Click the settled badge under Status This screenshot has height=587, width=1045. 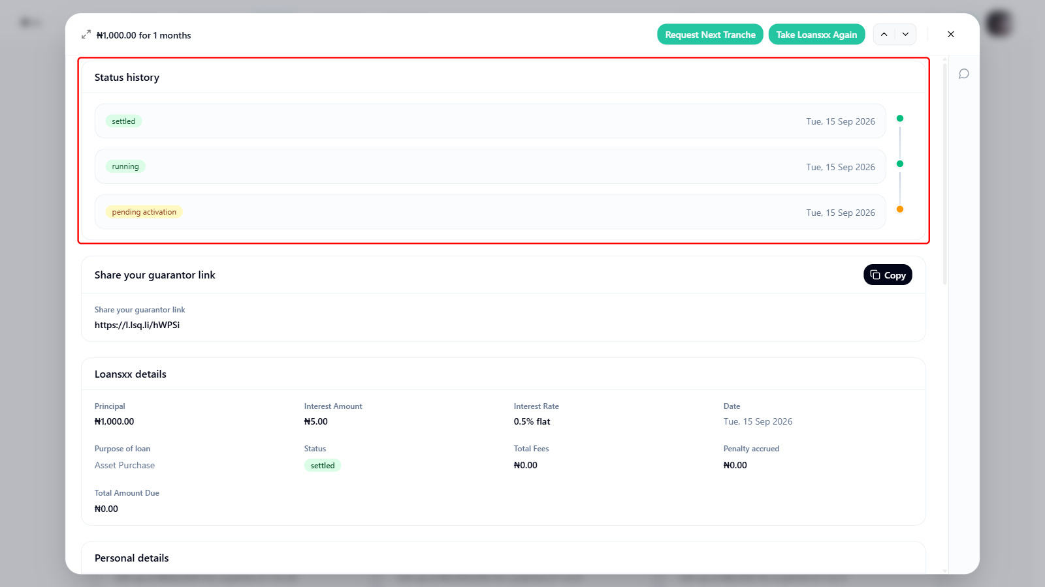click(x=323, y=465)
